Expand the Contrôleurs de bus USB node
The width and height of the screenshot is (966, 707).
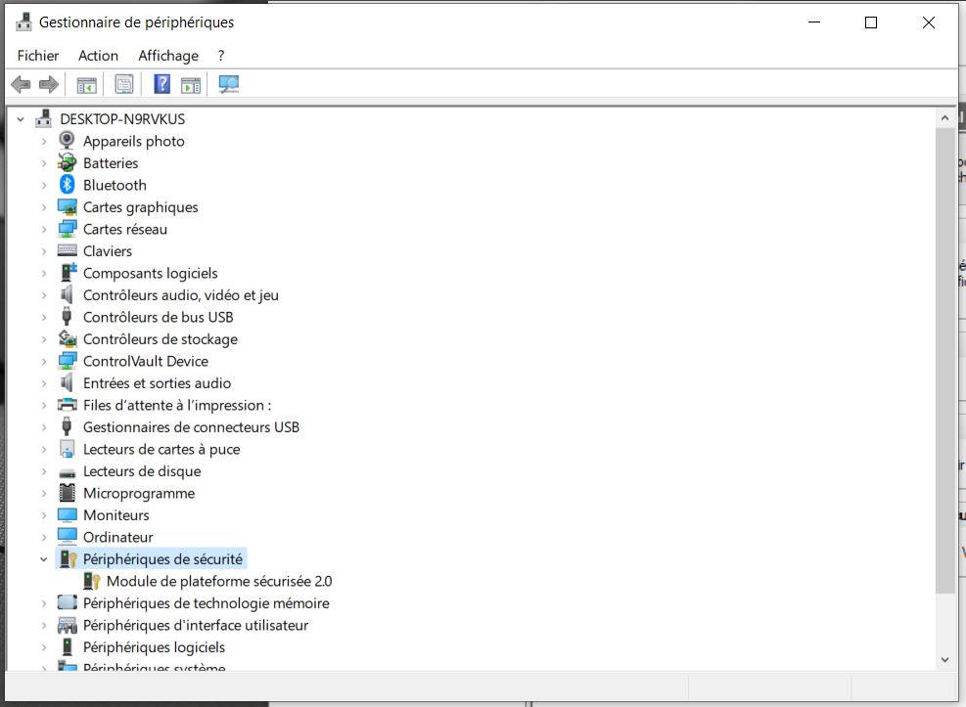[44, 318]
